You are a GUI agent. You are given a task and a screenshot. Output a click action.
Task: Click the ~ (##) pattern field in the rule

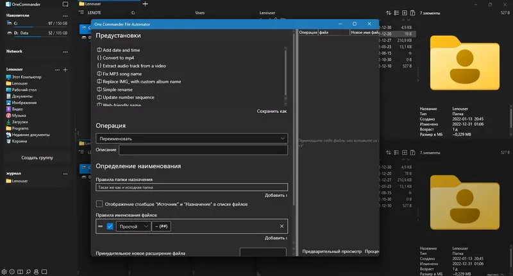(162, 226)
